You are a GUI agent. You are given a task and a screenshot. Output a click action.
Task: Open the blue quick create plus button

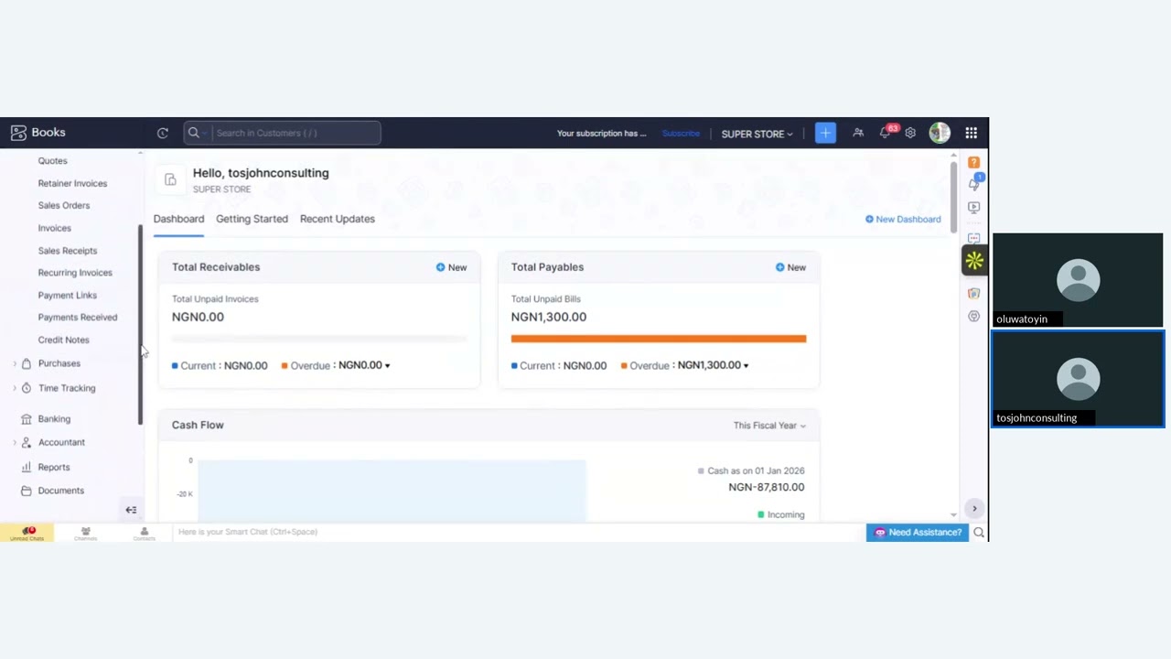click(x=825, y=133)
